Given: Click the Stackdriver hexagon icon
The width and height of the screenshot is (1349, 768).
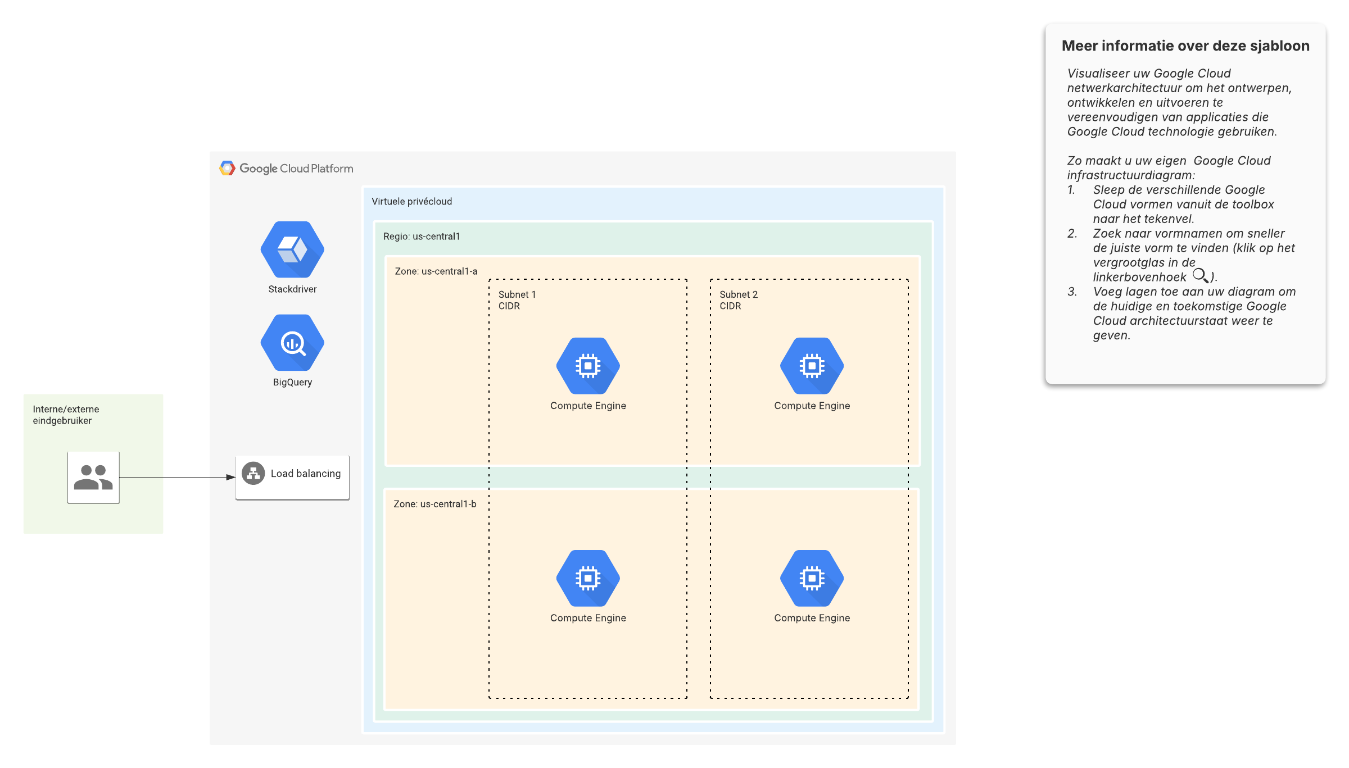Looking at the screenshot, I should (292, 249).
